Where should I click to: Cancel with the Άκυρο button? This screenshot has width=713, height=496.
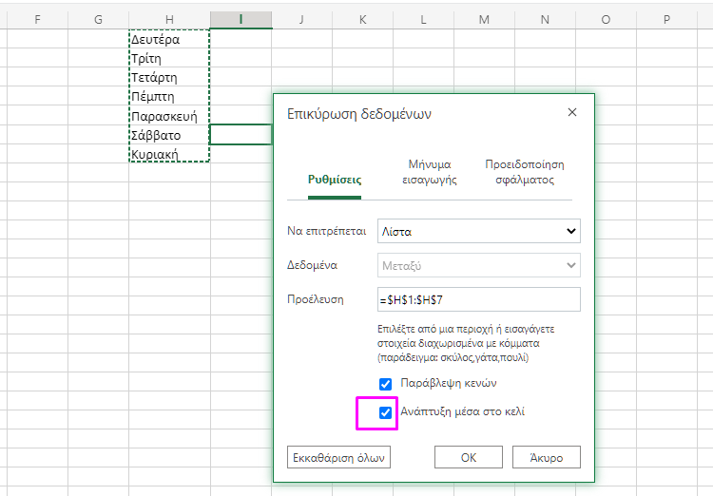(x=546, y=457)
